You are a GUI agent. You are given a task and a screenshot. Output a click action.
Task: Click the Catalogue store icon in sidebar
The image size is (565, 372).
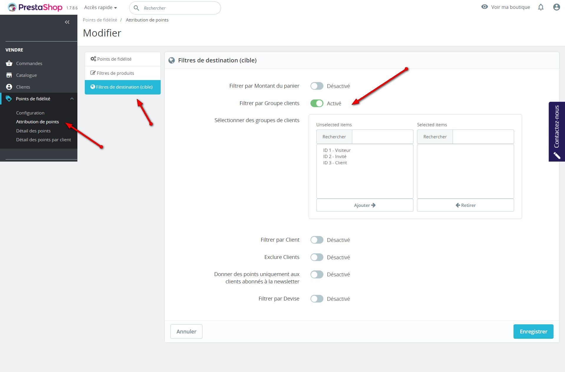(x=9, y=75)
